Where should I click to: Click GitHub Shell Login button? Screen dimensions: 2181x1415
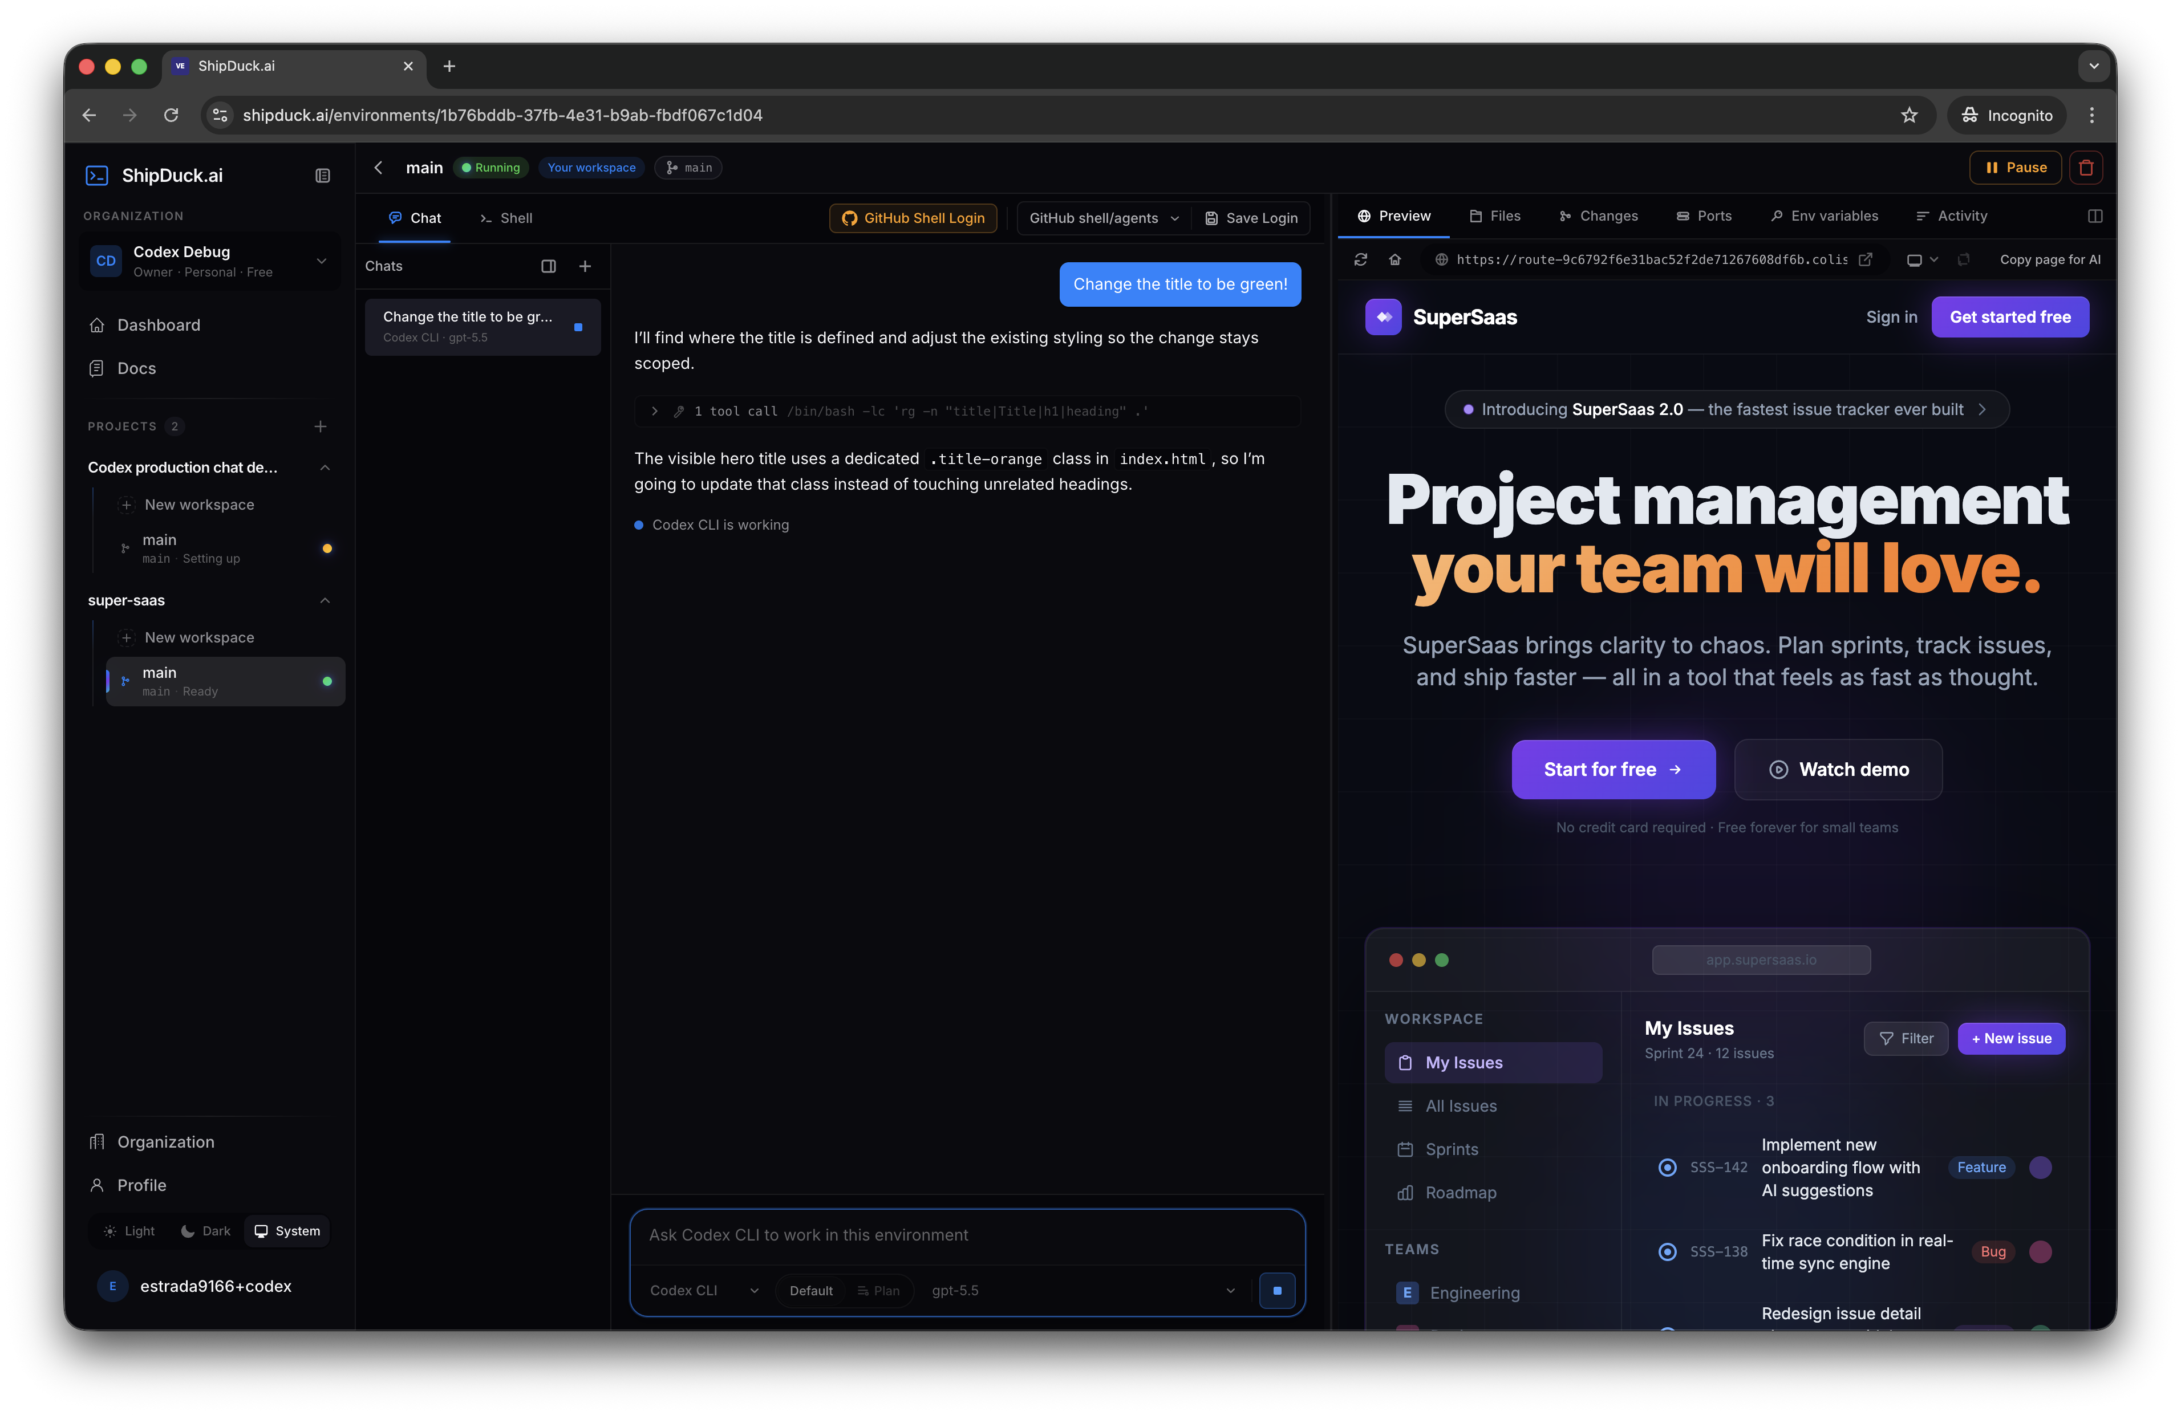[913, 218]
